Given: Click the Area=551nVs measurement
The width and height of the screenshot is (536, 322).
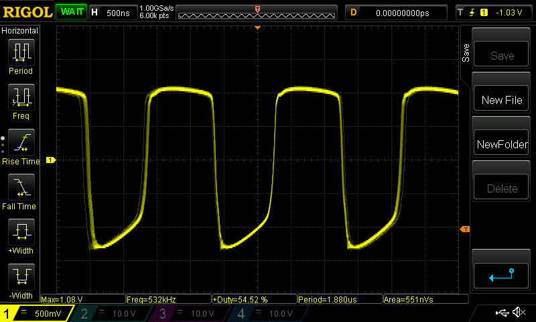Looking at the screenshot, I should tap(425, 299).
